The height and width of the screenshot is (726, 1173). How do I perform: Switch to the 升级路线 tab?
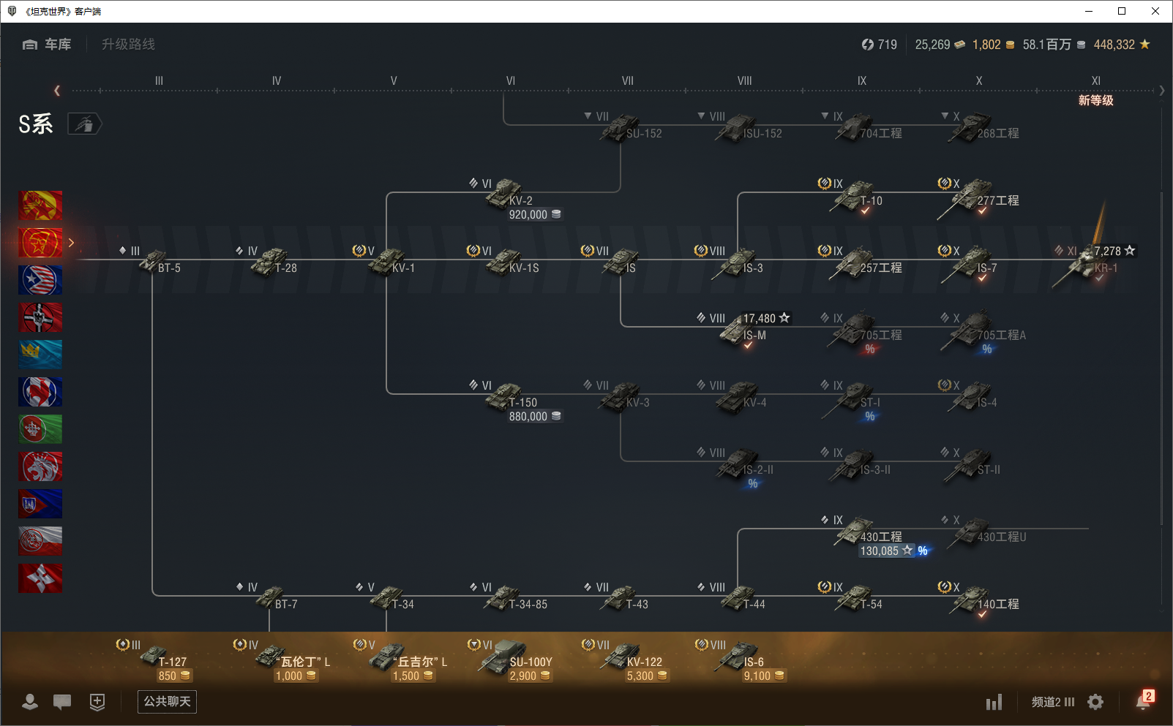128,45
